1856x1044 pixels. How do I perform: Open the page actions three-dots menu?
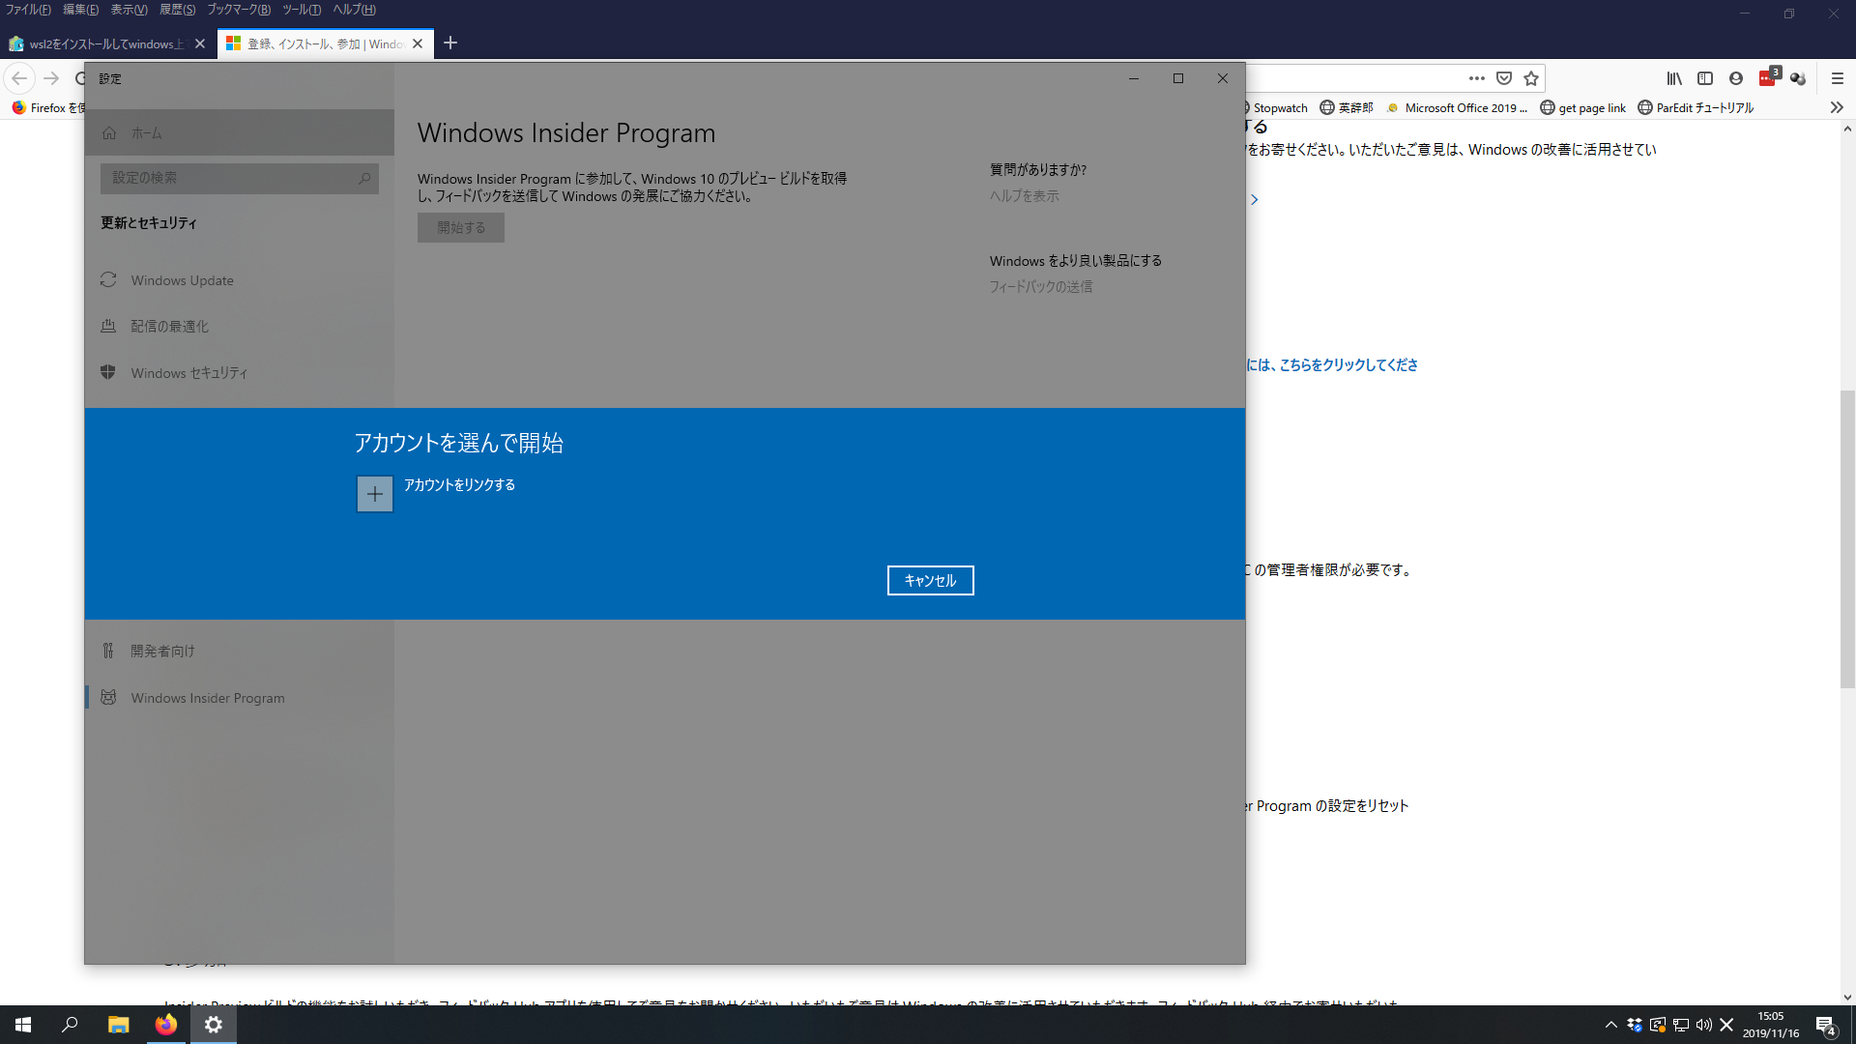[x=1476, y=78]
